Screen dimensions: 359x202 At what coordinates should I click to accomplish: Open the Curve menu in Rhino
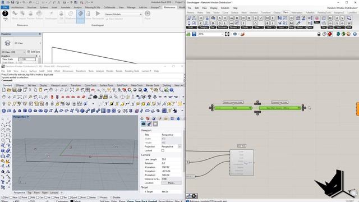(x=24, y=71)
